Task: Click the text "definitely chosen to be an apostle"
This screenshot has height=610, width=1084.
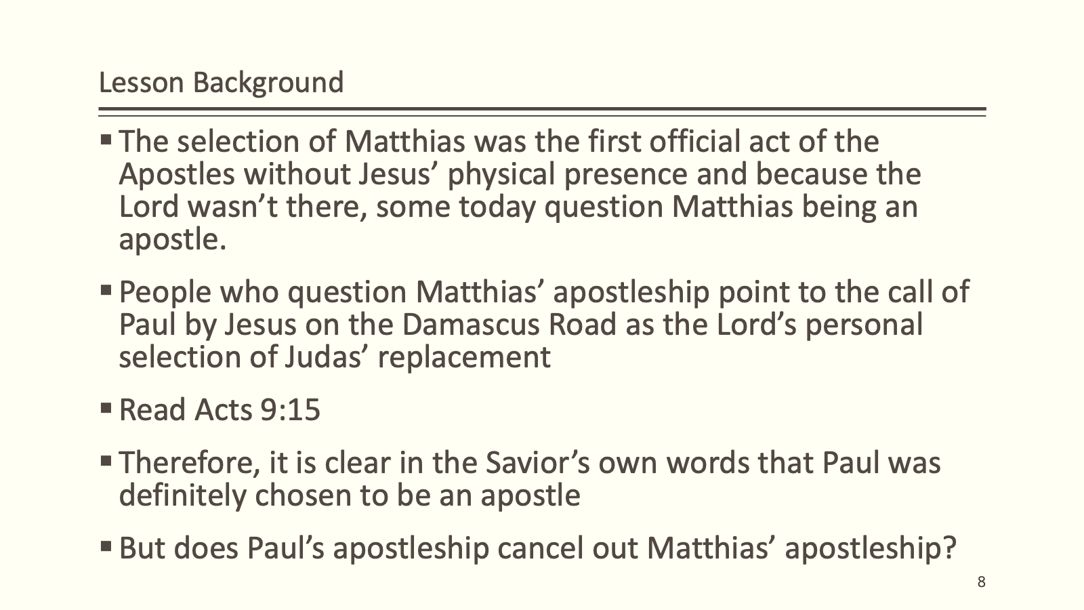Action: pyautogui.click(x=350, y=495)
